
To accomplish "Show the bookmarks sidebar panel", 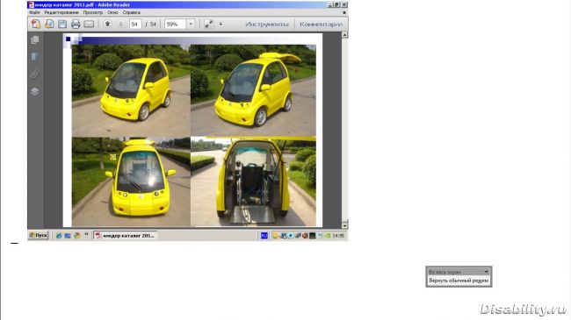I will [35, 57].
